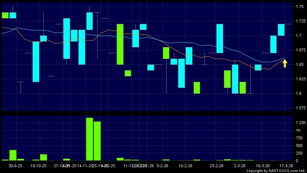307x173 pixels.
Task: Select the leftmost green candlestick
Action: pos(5,15)
